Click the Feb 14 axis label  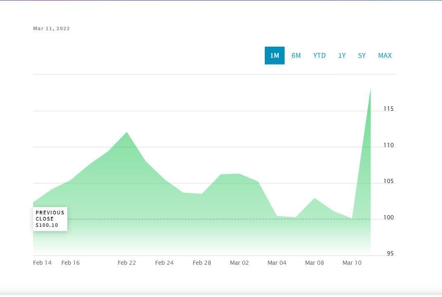click(42, 263)
